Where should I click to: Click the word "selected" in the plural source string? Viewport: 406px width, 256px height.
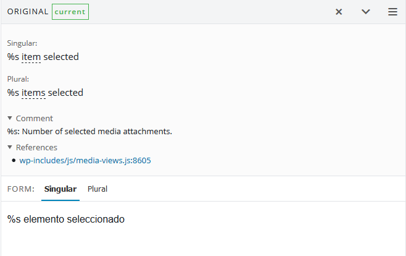tap(65, 93)
